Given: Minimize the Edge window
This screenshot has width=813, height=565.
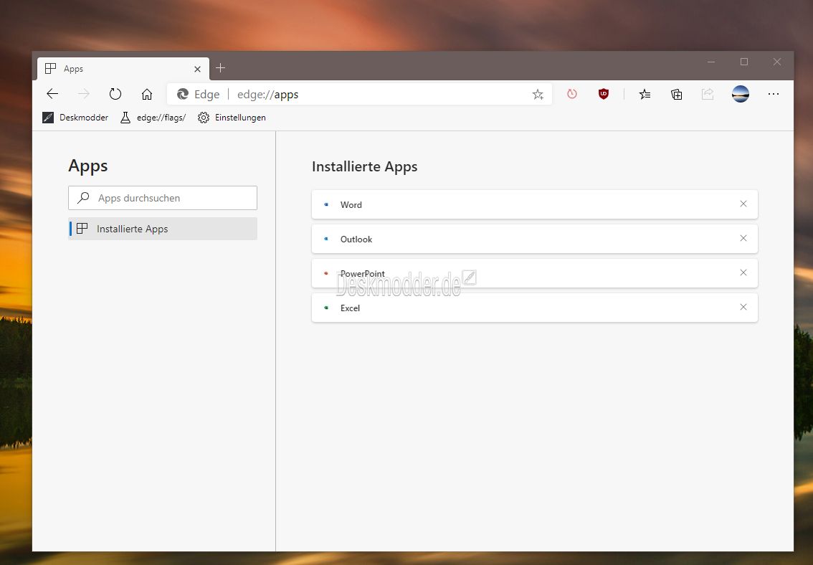Looking at the screenshot, I should 711,62.
